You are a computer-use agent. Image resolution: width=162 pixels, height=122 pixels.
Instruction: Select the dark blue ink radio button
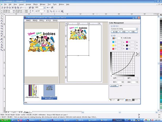tap(129, 49)
